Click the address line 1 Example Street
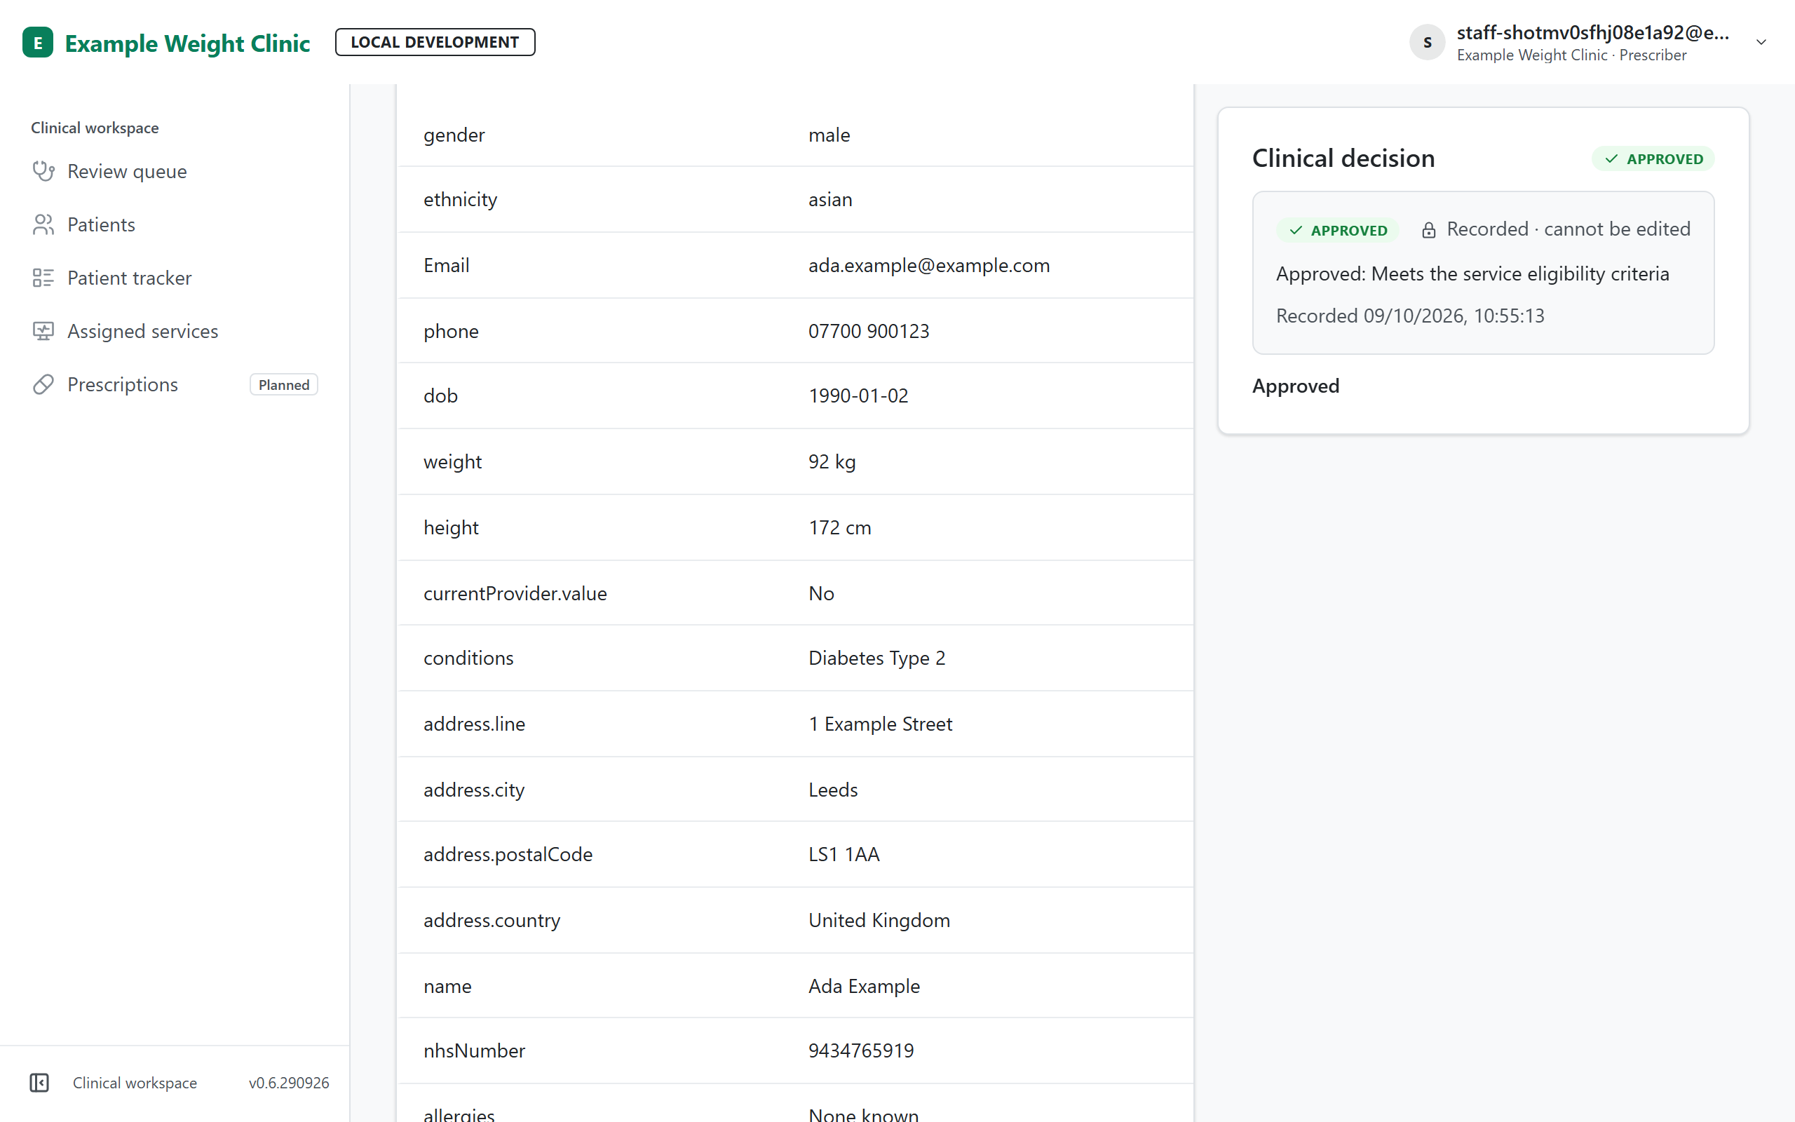The width and height of the screenshot is (1795, 1122). [x=881, y=724]
